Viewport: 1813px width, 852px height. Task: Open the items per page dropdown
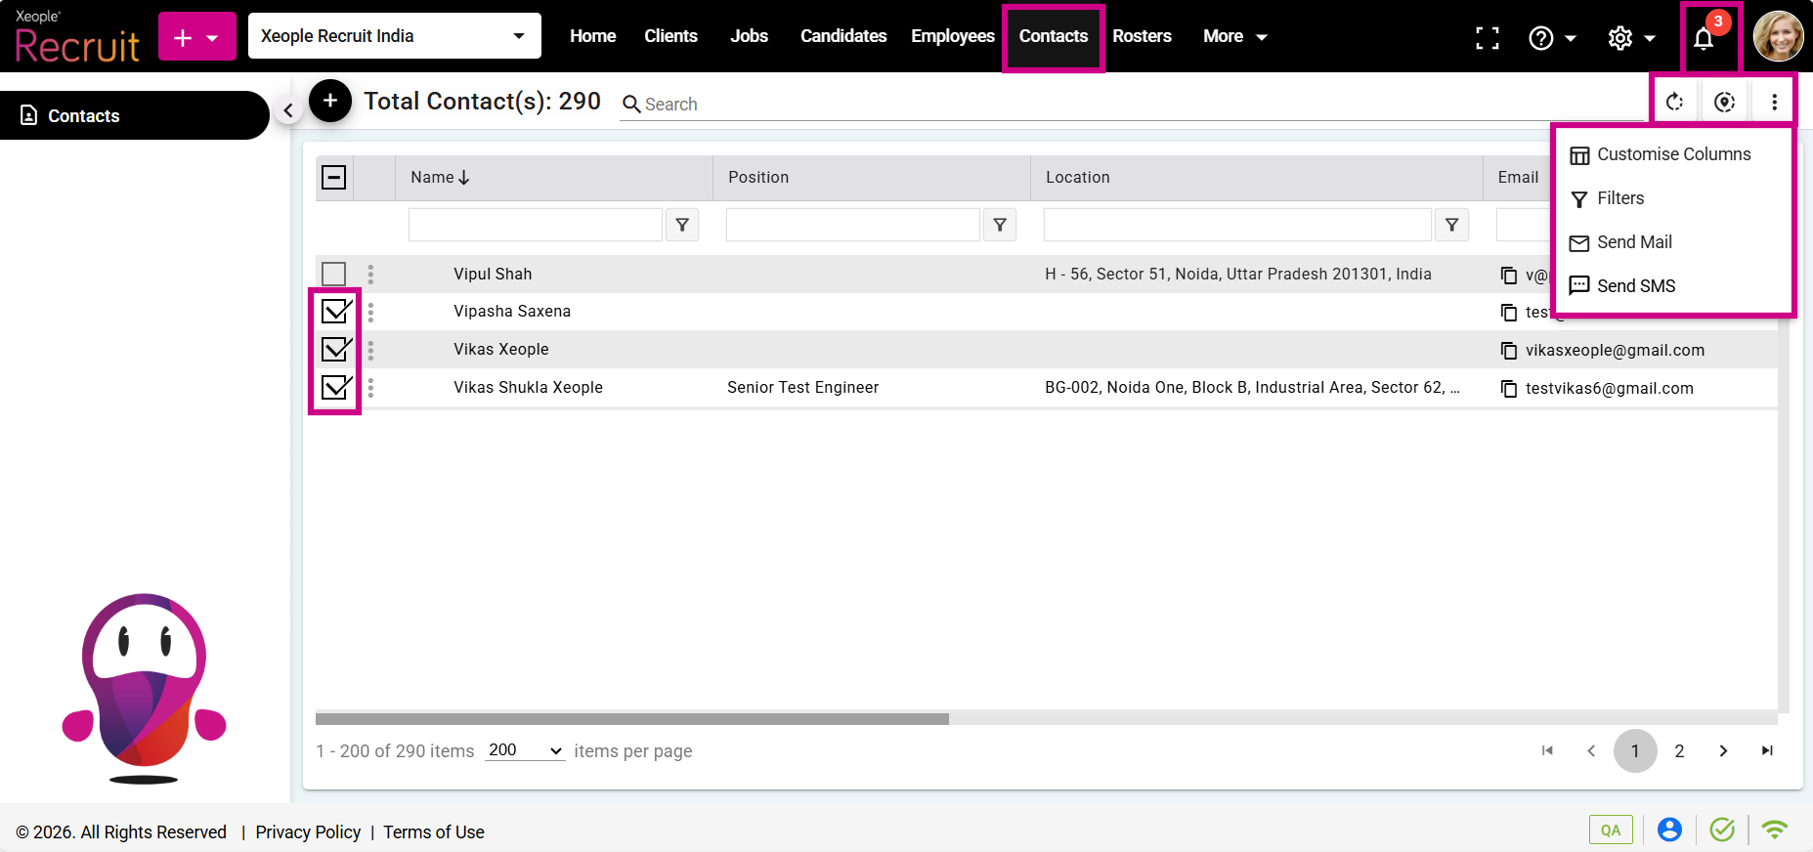pyautogui.click(x=525, y=750)
